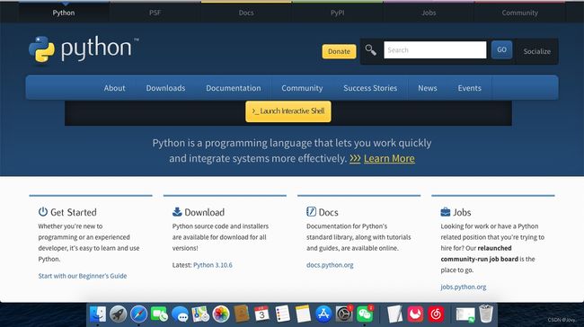This screenshot has height=327, width=584.
Task: Open the Events navigation menu
Action: 470,88
